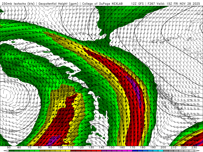Click the 10380 height contour label

click(x=86, y=85)
